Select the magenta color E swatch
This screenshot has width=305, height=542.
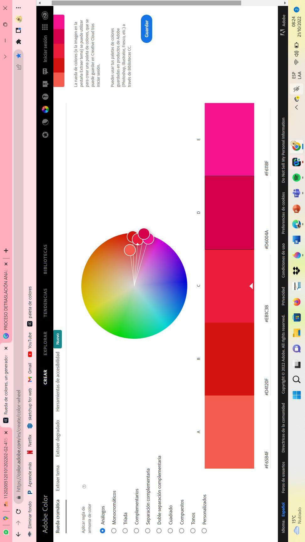click(x=229, y=139)
